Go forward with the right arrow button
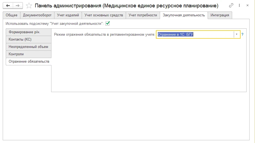255x143 pixels. point(18,5)
